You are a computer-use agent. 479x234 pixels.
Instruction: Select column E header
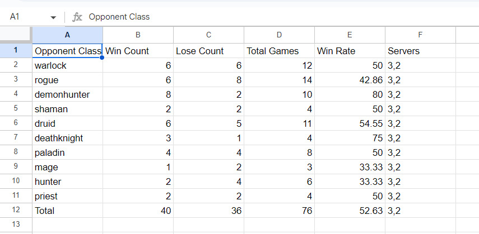[x=350, y=35]
